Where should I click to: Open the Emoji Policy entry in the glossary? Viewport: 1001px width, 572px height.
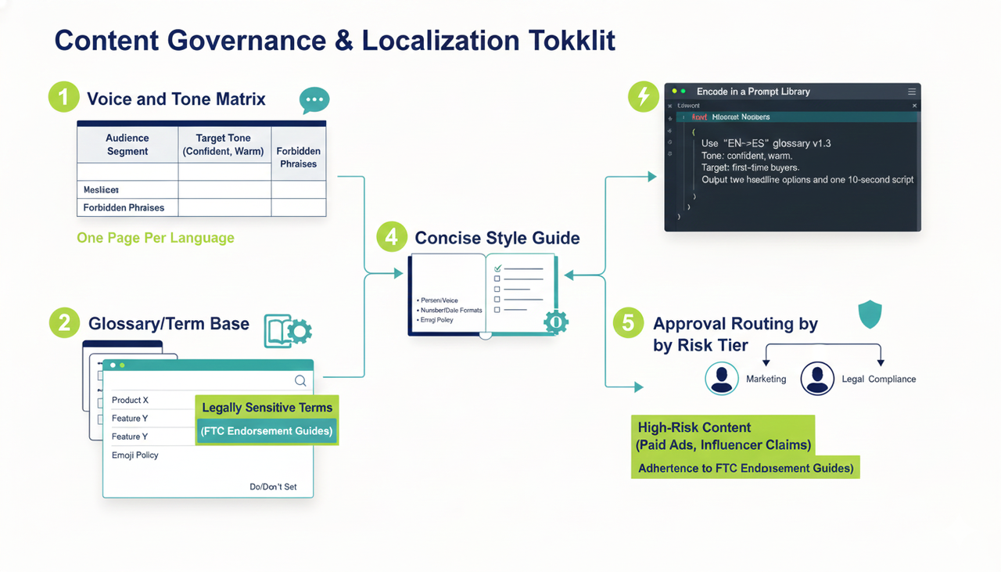[x=133, y=455]
